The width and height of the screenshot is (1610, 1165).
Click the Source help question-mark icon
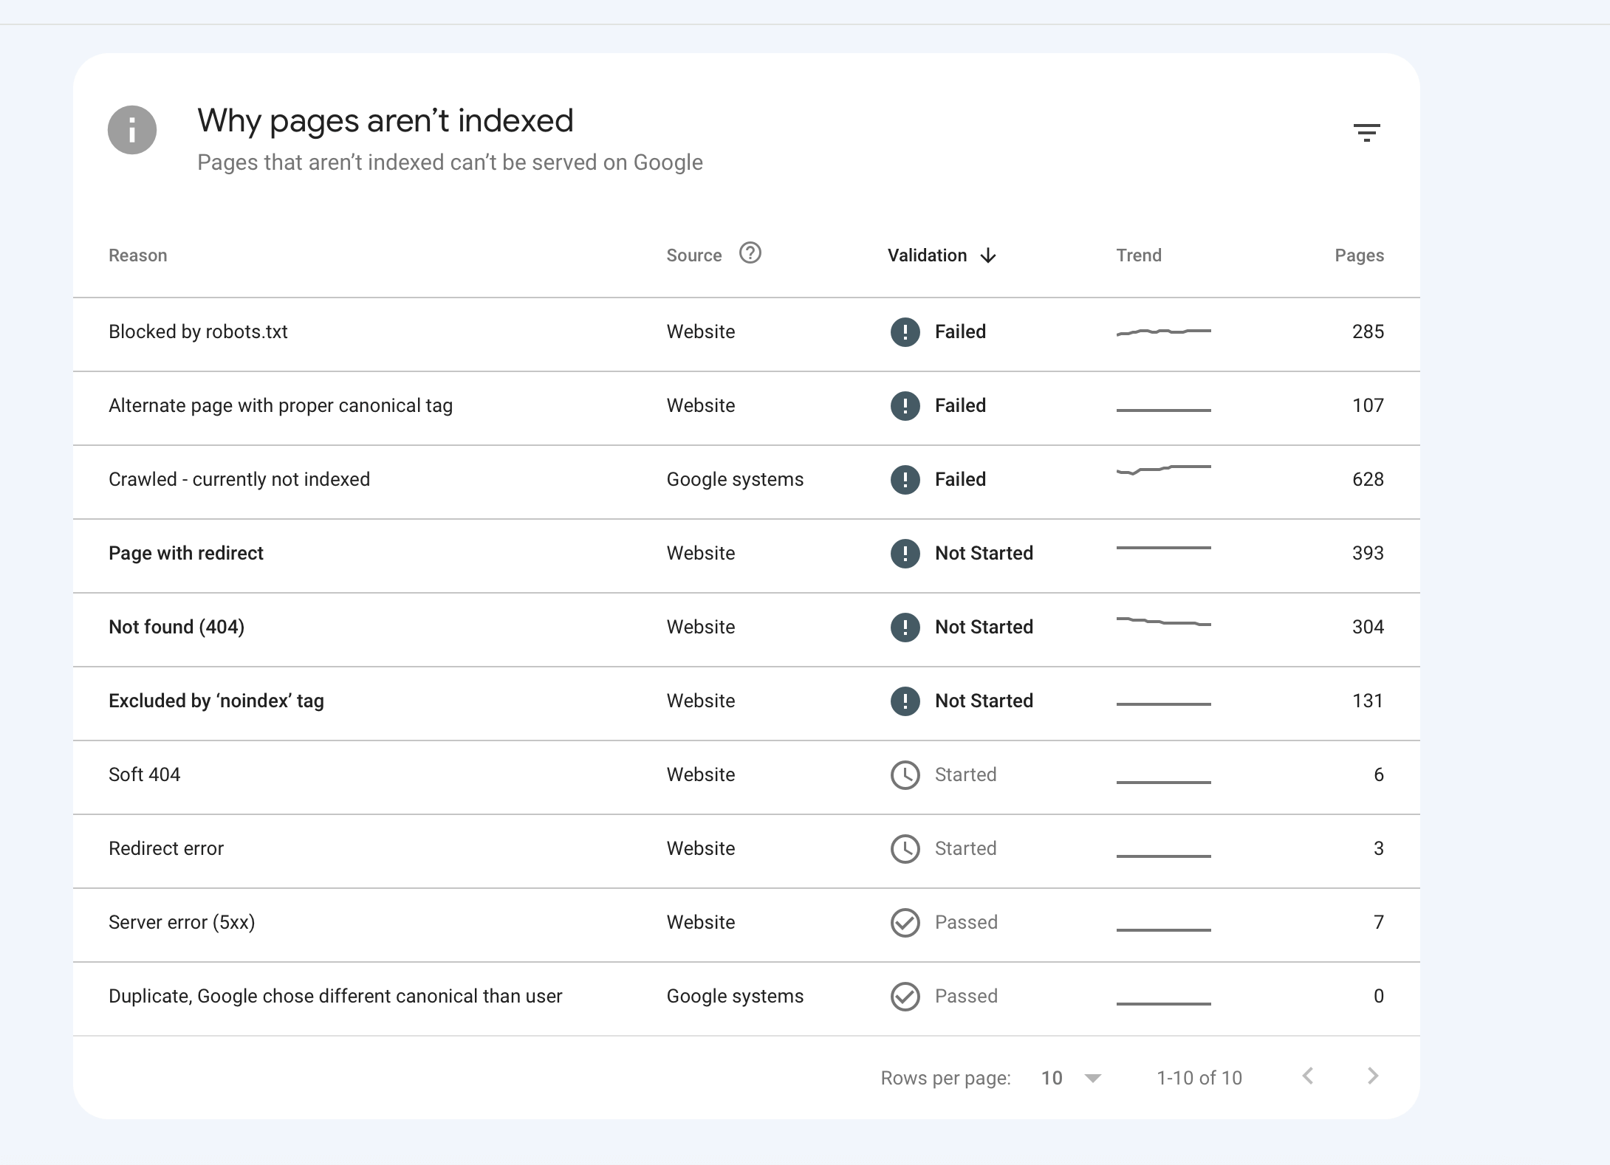coord(750,253)
